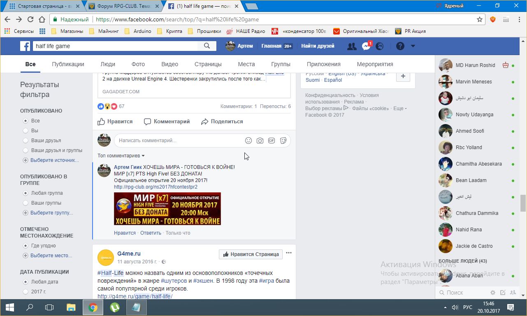Create new group icon in chat sidebar

(x=513, y=293)
